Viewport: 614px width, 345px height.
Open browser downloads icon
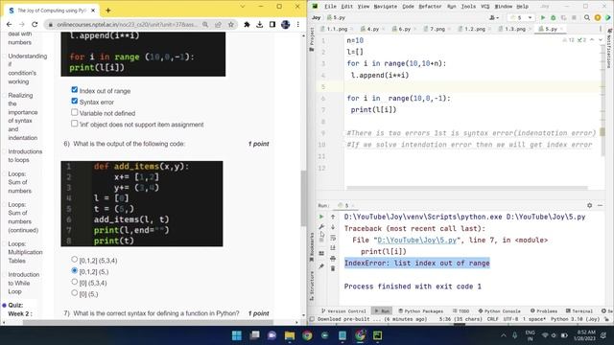pyautogui.click(x=260, y=24)
